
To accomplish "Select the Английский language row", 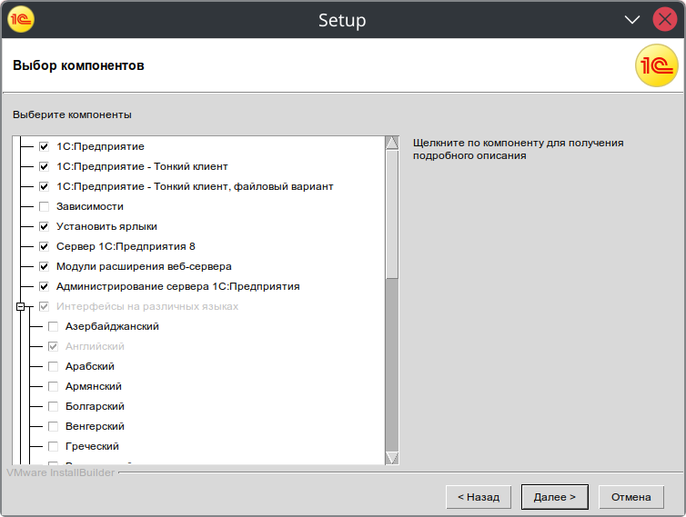I will coord(95,346).
